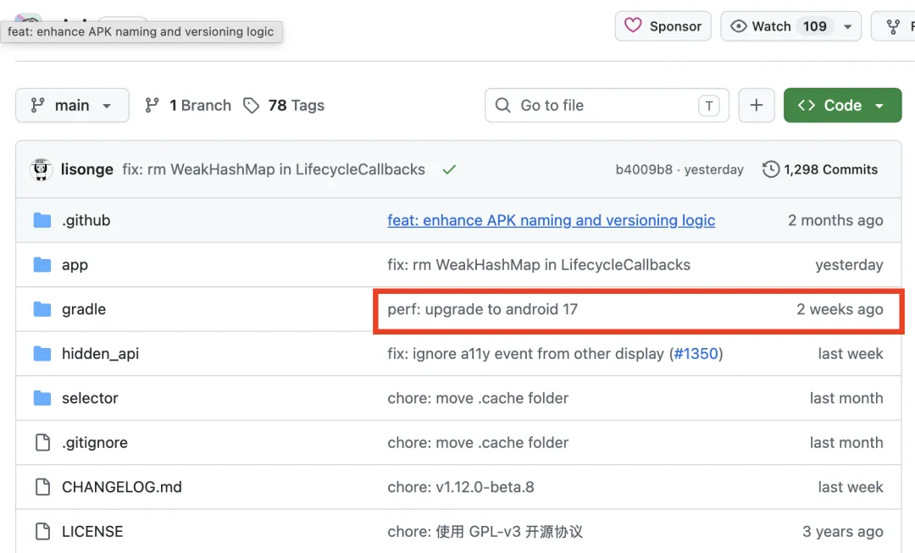Click the Sponsor heart icon
The height and width of the screenshot is (553, 915).
point(633,25)
